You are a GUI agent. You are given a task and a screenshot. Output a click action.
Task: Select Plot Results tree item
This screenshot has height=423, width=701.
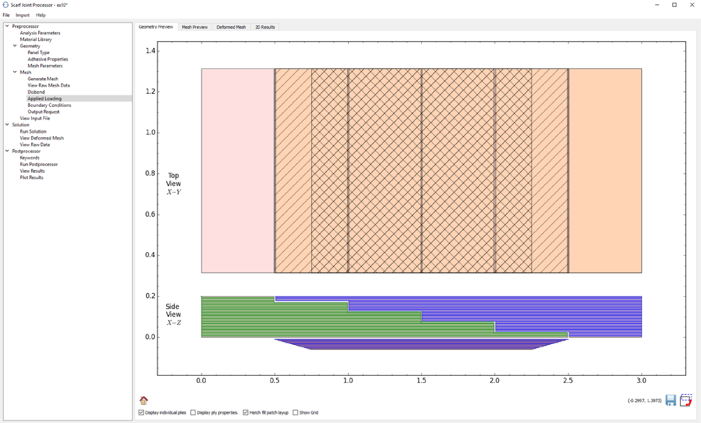pos(32,177)
